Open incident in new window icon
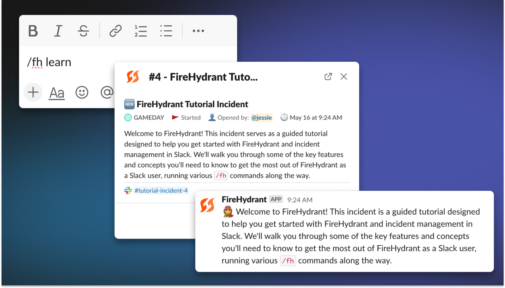Screen dimensions: 505x288 (328, 77)
